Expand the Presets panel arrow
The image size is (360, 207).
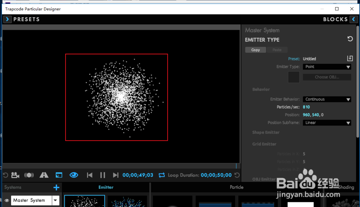pyautogui.click(x=7, y=19)
